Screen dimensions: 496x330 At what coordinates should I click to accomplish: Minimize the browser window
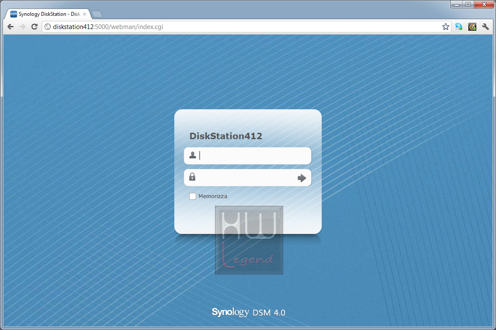click(x=456, y=4)
